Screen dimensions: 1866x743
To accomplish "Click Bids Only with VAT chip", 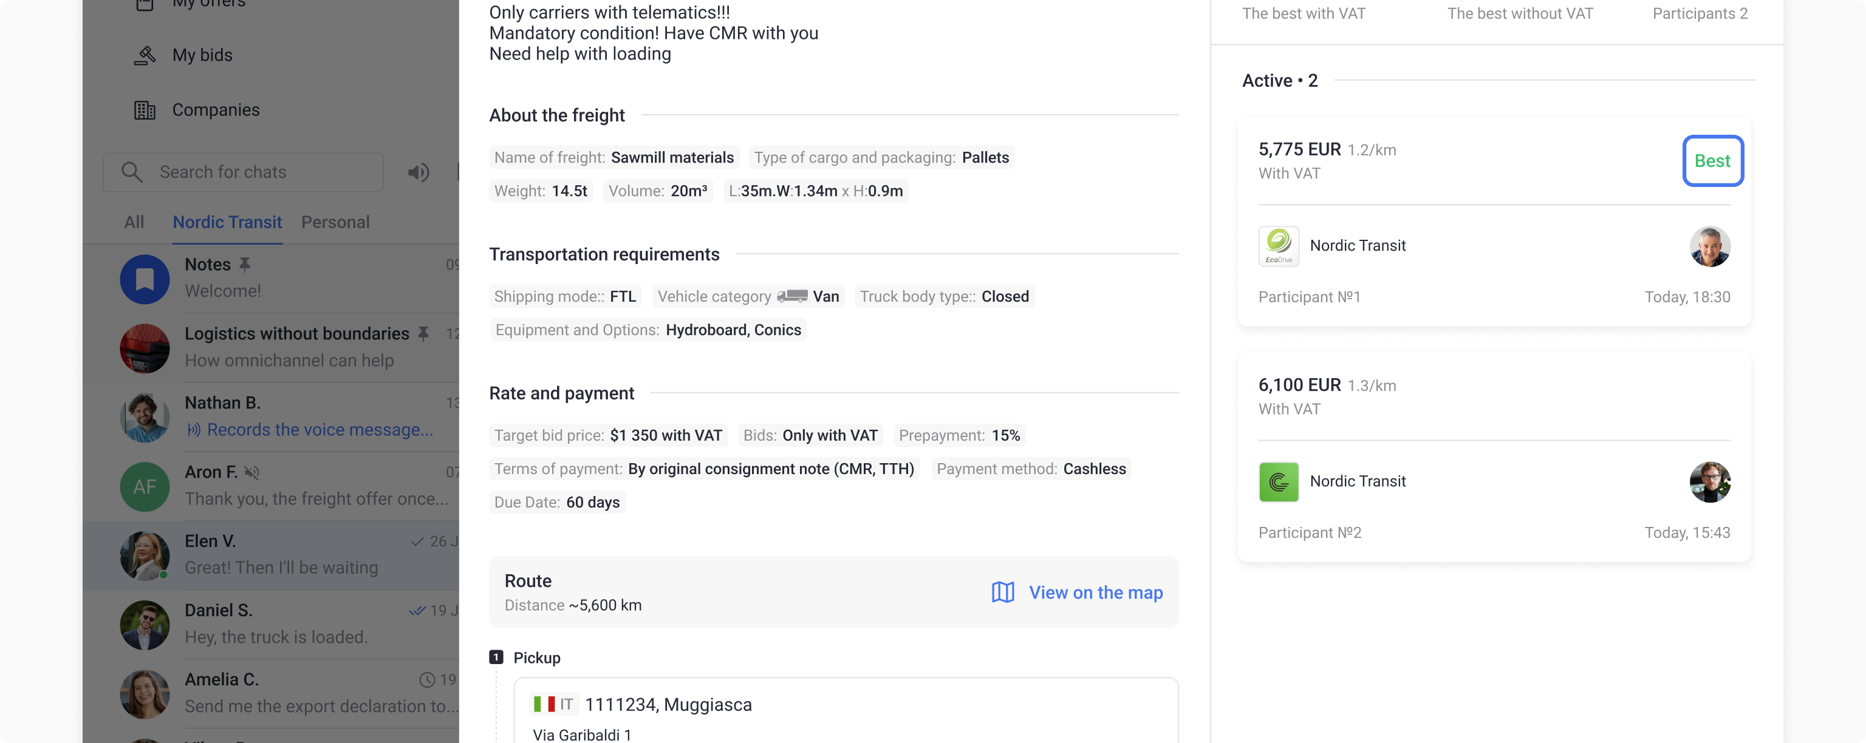I will coord(810,436).
